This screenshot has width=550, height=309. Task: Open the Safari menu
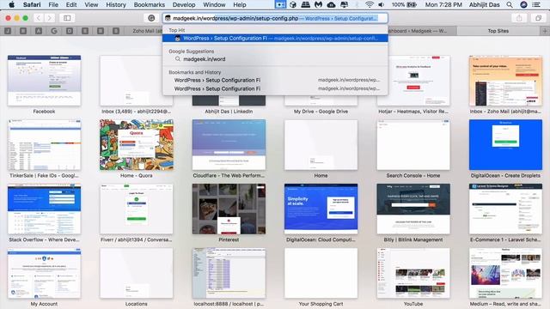(32, 4)
